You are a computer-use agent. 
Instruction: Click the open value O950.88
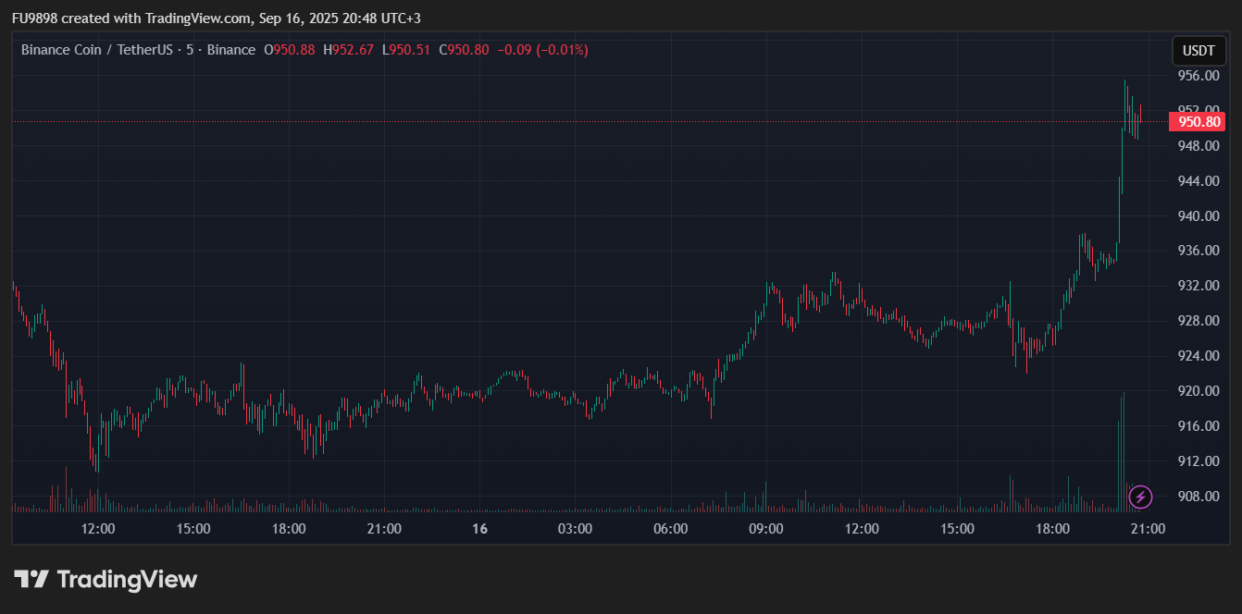coord(290,50)
